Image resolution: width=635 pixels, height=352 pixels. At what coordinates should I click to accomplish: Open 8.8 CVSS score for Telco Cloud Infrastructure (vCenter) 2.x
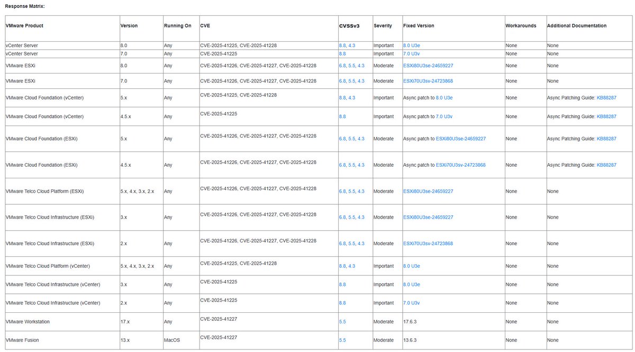click(342, 303)
